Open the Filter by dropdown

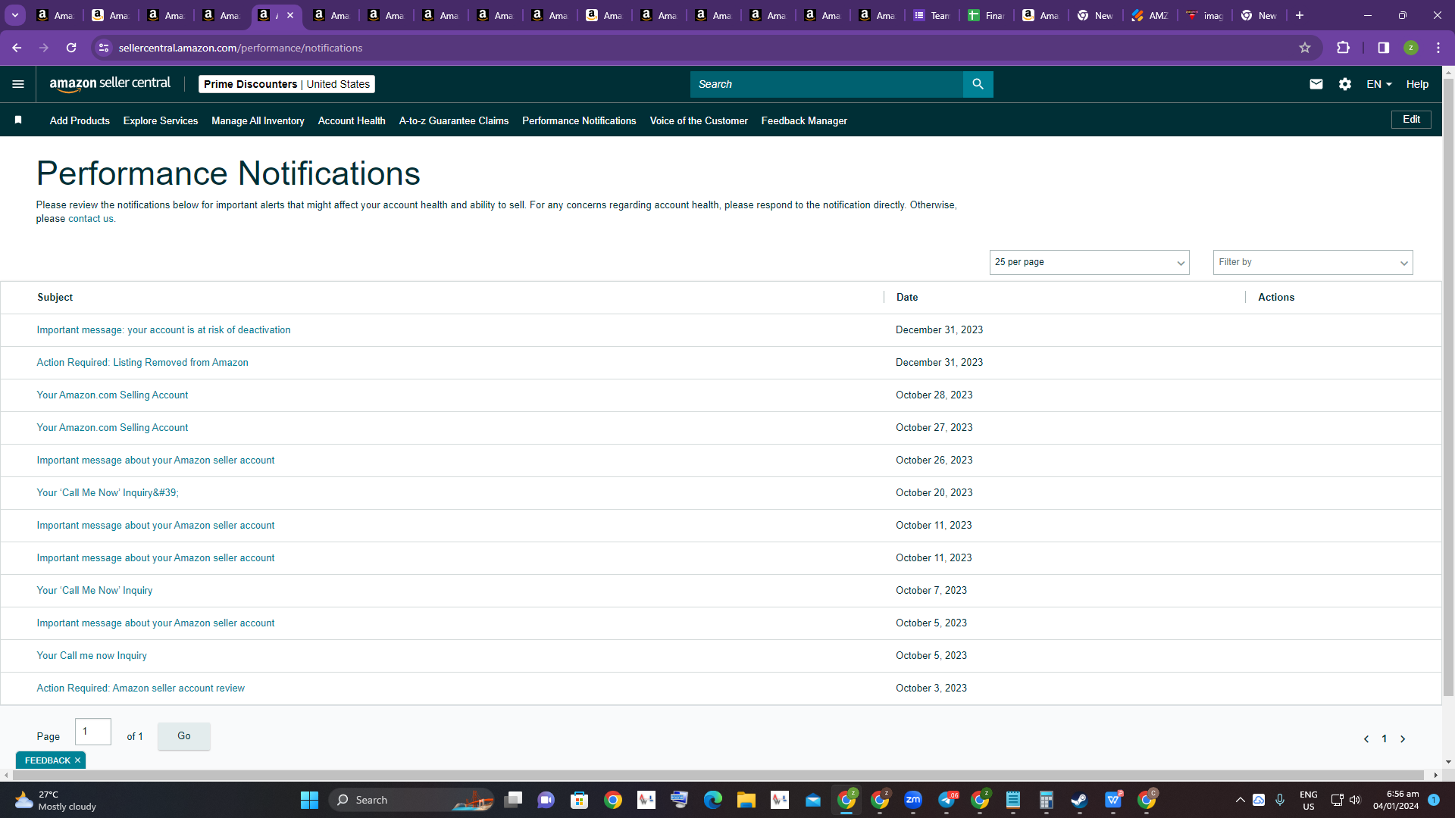1313,262
